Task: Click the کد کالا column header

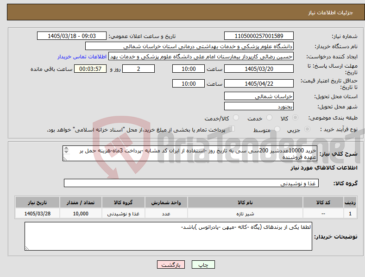Action: (x=323, y=202)
